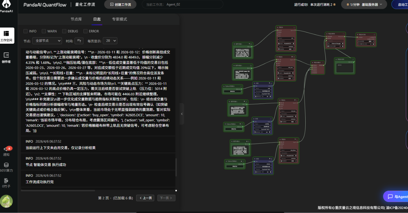Enable the INFO log filter checkbox
The image size is (408, 213).
(x=26, y=31)
